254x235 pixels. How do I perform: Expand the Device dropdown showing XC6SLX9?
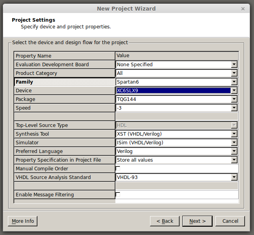pos(234,91)
